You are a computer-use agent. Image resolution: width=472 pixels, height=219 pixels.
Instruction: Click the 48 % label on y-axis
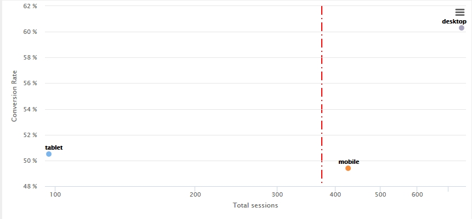tap(30, 186)
